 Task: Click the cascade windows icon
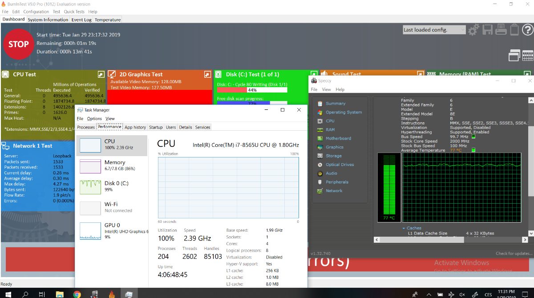coord(514,56)
